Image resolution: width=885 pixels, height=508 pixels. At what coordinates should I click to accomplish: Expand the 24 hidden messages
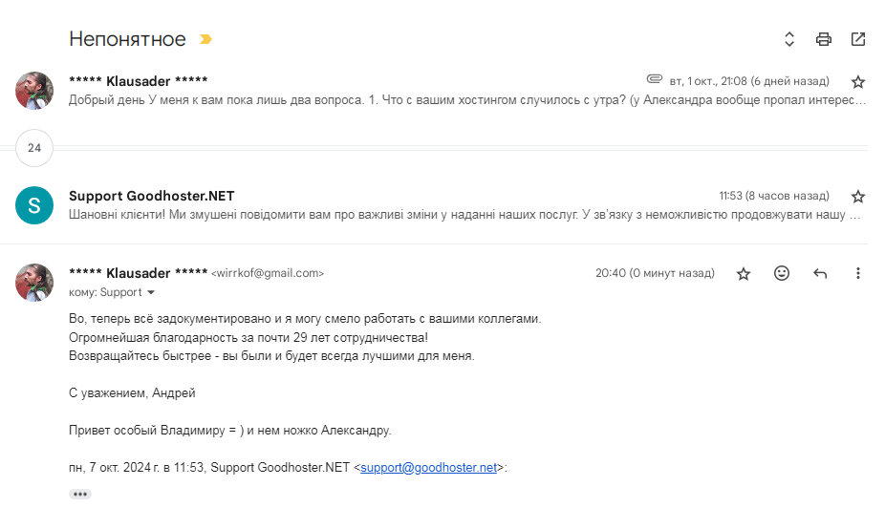coord(34,148)
